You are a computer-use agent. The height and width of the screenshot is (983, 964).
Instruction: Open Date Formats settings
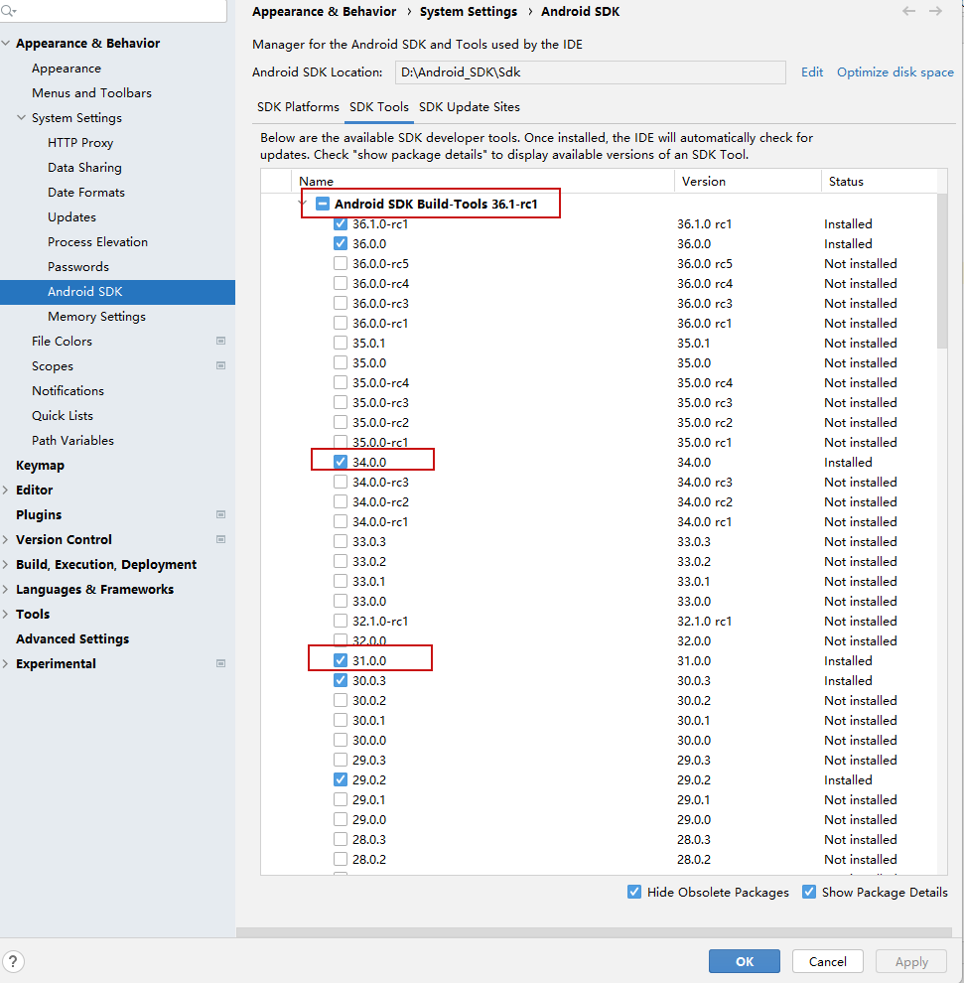tap(85, 193)
